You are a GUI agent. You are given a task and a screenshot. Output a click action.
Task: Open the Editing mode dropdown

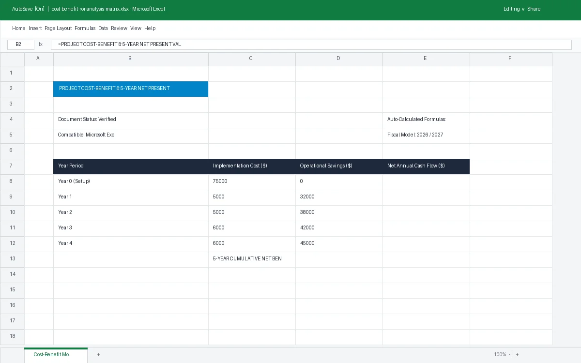[x=514, y=9]
